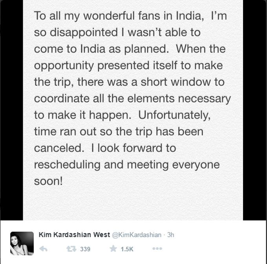
Task: Click the 339 retweet count
Action: tap(85, 249)
